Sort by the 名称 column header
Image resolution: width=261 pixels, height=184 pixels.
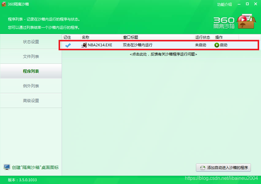click(x=102, y=37)
